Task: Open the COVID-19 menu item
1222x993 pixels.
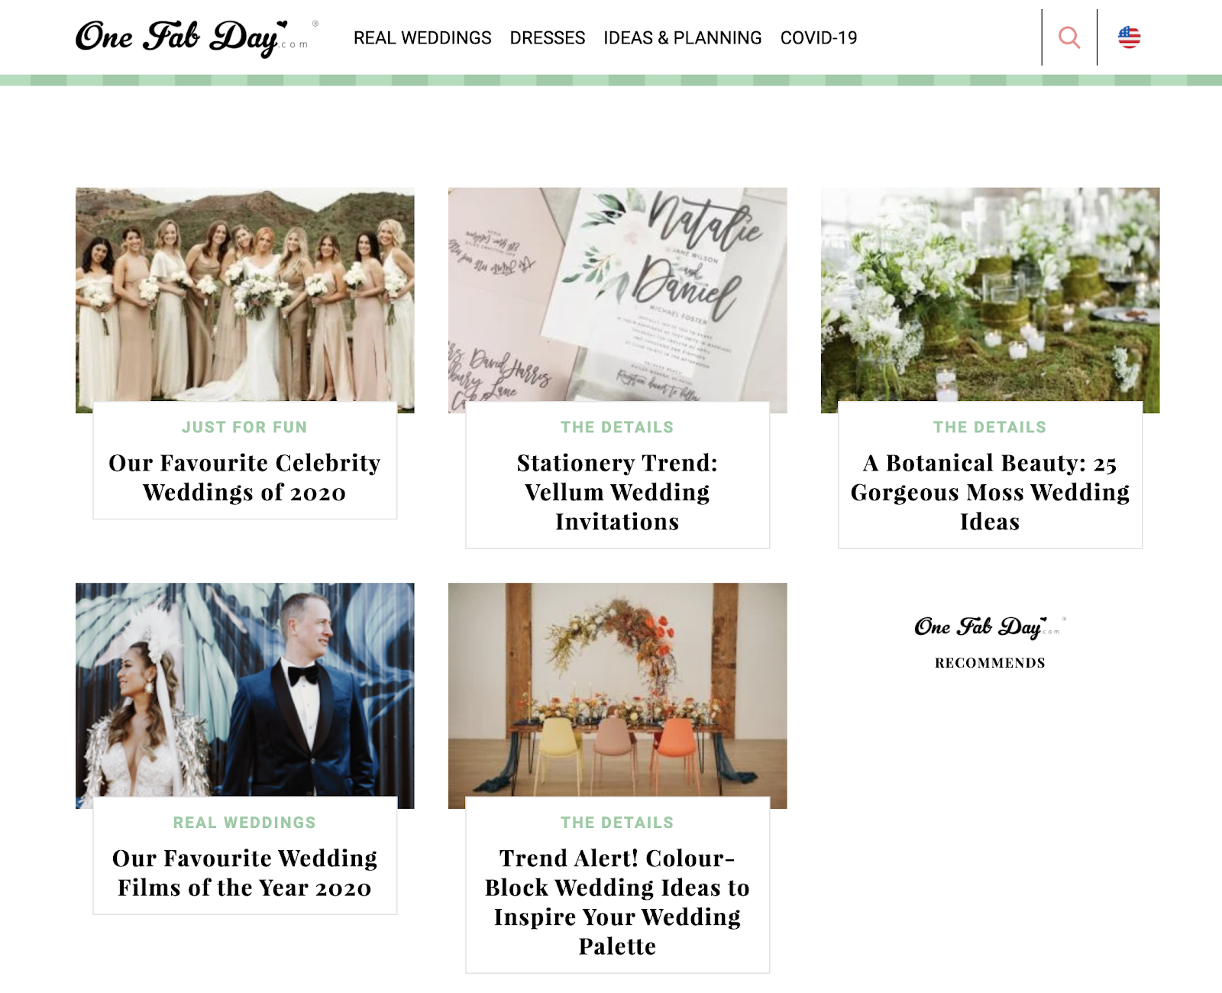Action: (819, 38)
